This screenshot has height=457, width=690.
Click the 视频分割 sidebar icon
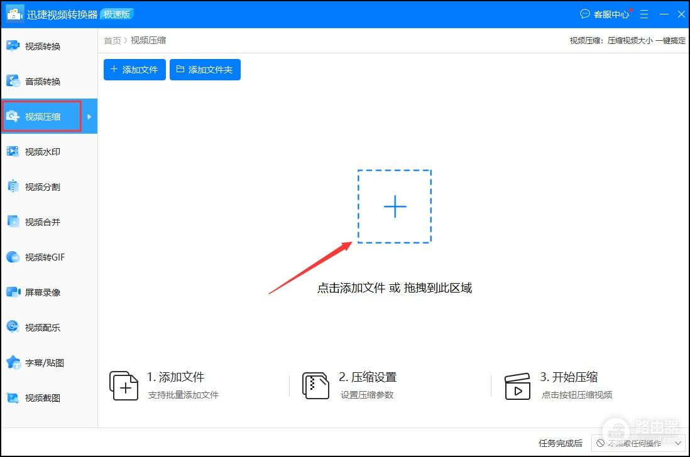point(13,186)
